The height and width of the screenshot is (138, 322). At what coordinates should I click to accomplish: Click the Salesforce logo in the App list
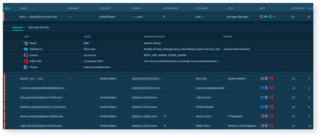click(x=26, y=49)
